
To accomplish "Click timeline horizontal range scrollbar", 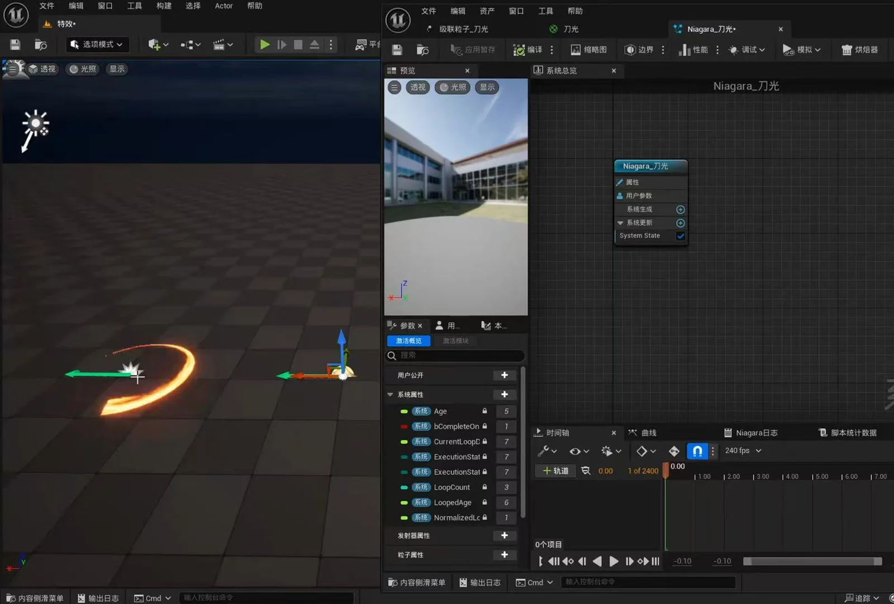I will tap(812, 562).
